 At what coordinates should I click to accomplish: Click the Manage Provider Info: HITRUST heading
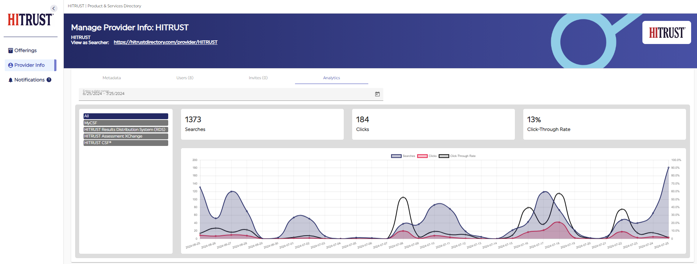tap(130, 27)
